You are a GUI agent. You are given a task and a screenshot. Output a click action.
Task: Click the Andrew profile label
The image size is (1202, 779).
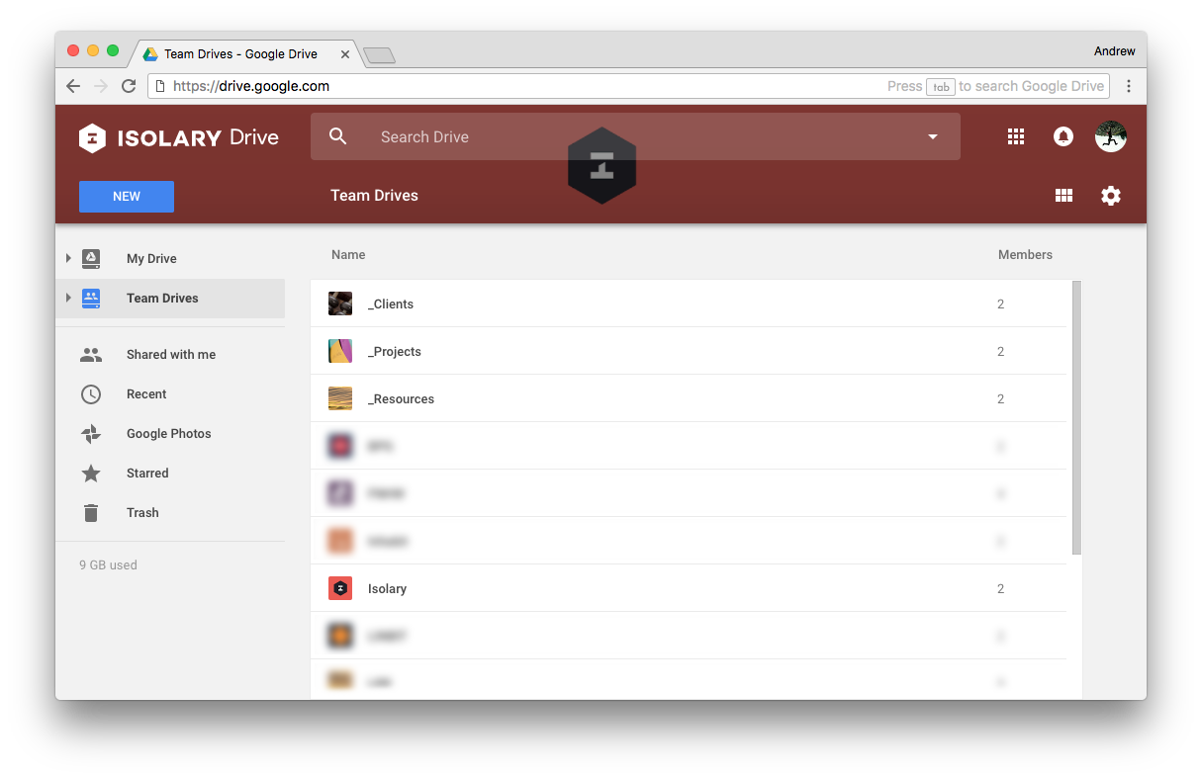[x=1114, y=51]
